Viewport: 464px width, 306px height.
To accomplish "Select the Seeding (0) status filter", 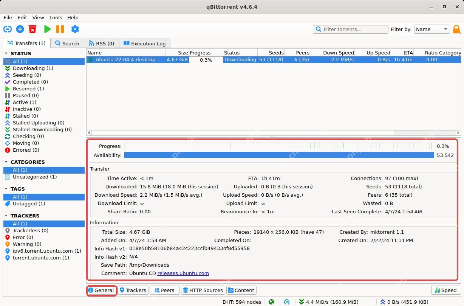I will click(44, 75).
